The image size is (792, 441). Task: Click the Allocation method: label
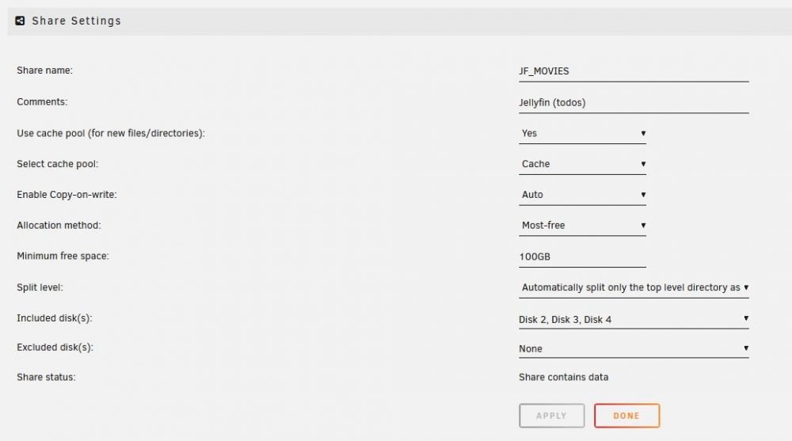(x=59, y=226)
